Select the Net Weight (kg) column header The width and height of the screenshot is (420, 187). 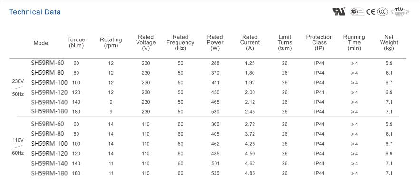(x=389, y=43)
